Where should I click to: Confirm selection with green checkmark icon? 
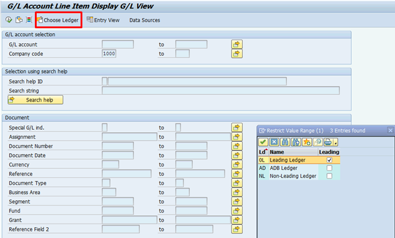pos(263,142)
